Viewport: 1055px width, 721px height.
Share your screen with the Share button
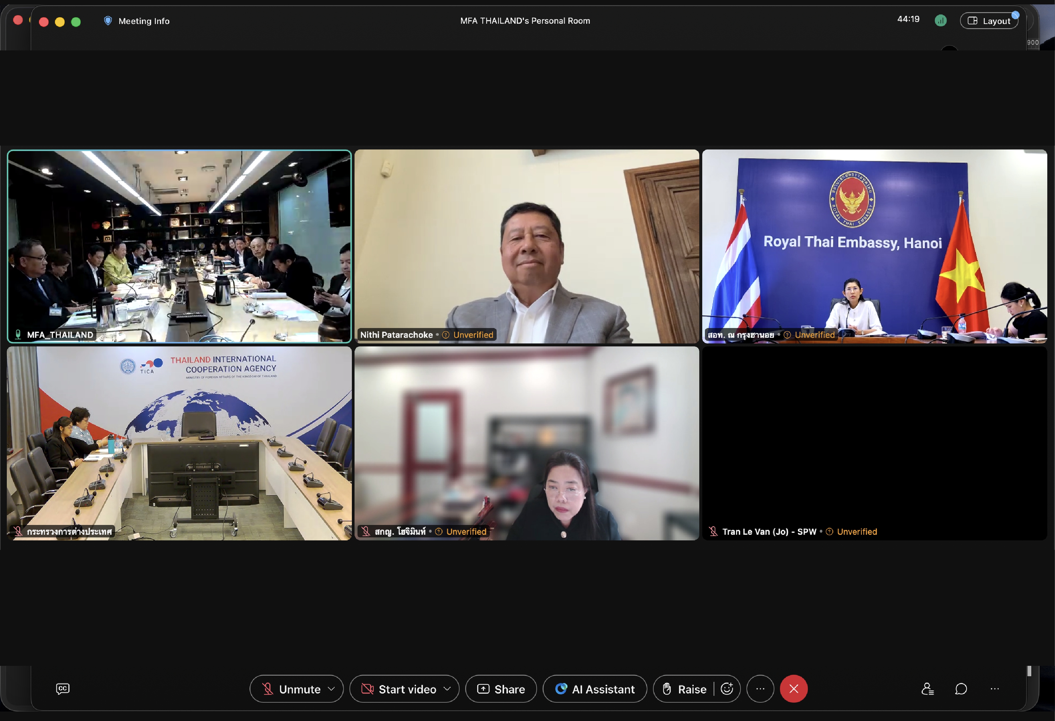pyautogui.click(x=501, y=689)
